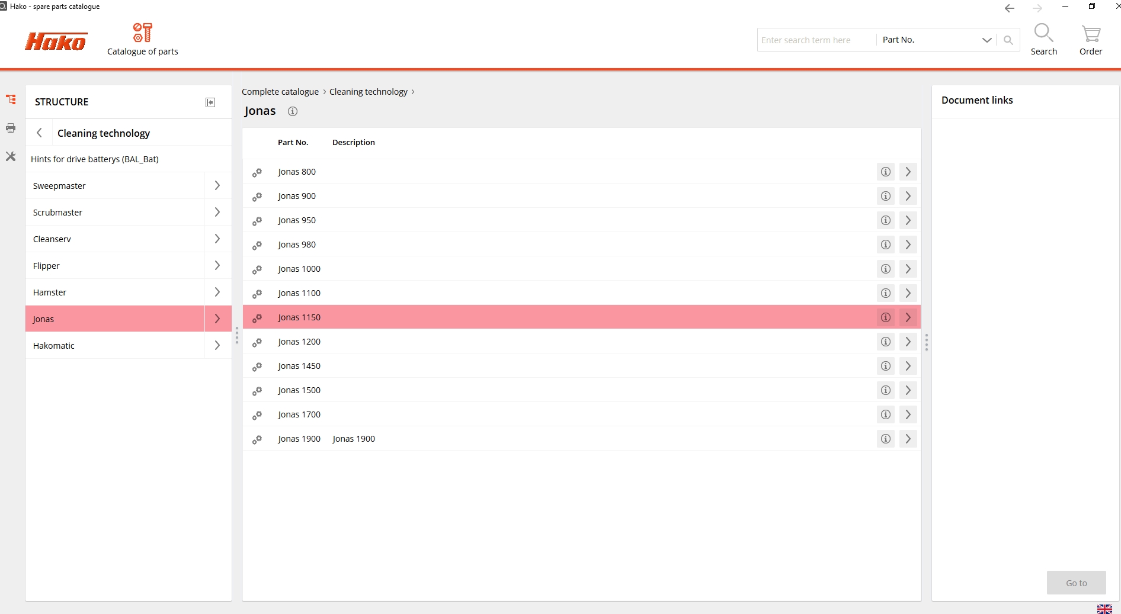
Task: Select the structure tree sidebar icon
Action: (x=11, y=99)
